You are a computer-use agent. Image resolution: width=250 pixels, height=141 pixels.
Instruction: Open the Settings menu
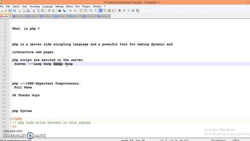pos(59,6)
